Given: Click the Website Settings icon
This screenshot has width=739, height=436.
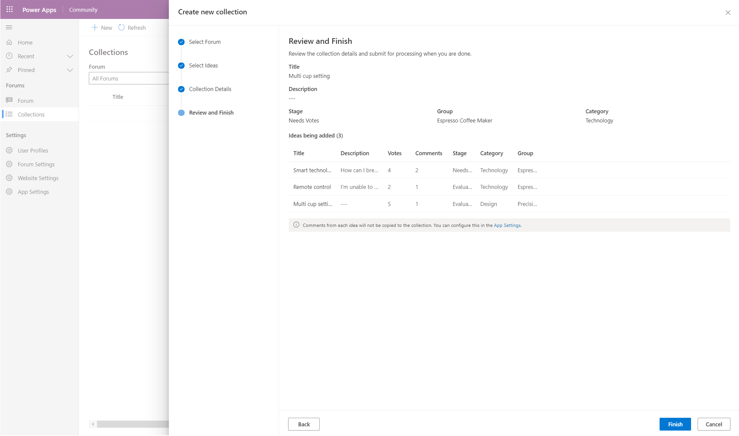Looking at the screenshot, I should [x=9, y=178].
